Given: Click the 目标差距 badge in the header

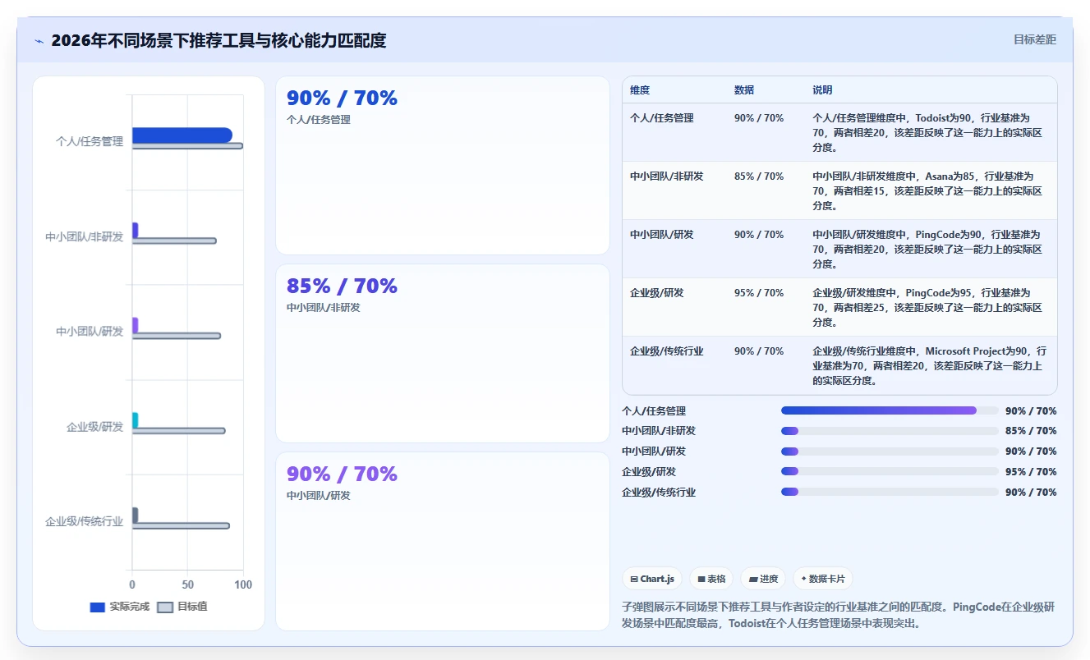Looking at the screenshot, I should click(x=1034, y=39).
